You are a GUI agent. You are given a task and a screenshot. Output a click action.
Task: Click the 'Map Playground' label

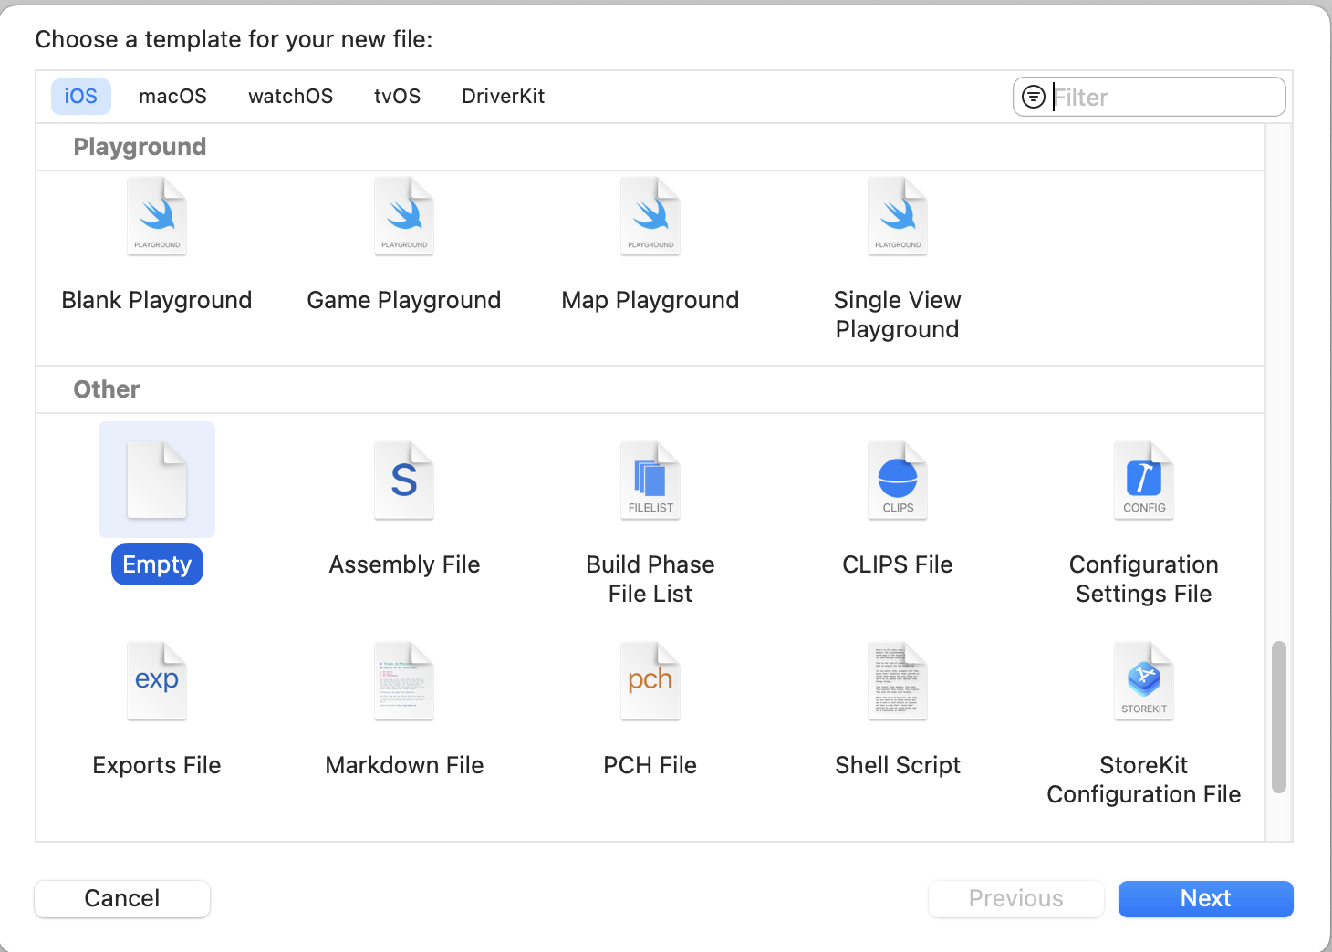point(650,300)
